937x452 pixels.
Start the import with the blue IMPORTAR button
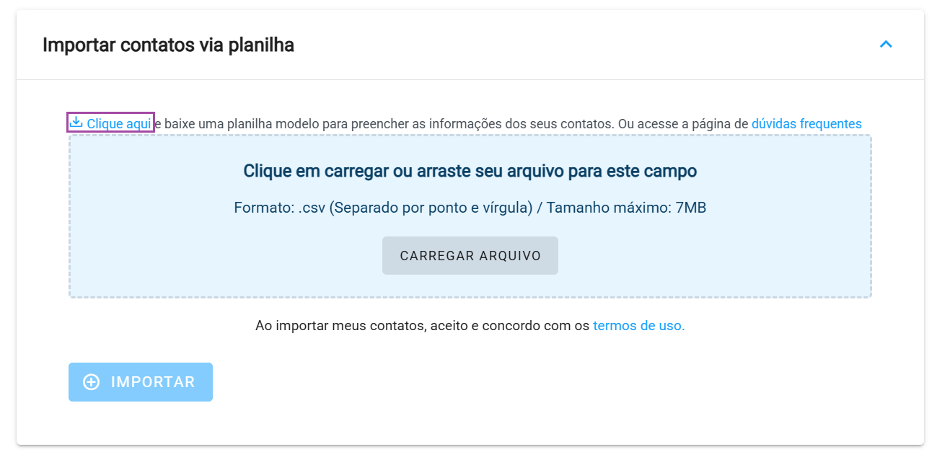140,381
